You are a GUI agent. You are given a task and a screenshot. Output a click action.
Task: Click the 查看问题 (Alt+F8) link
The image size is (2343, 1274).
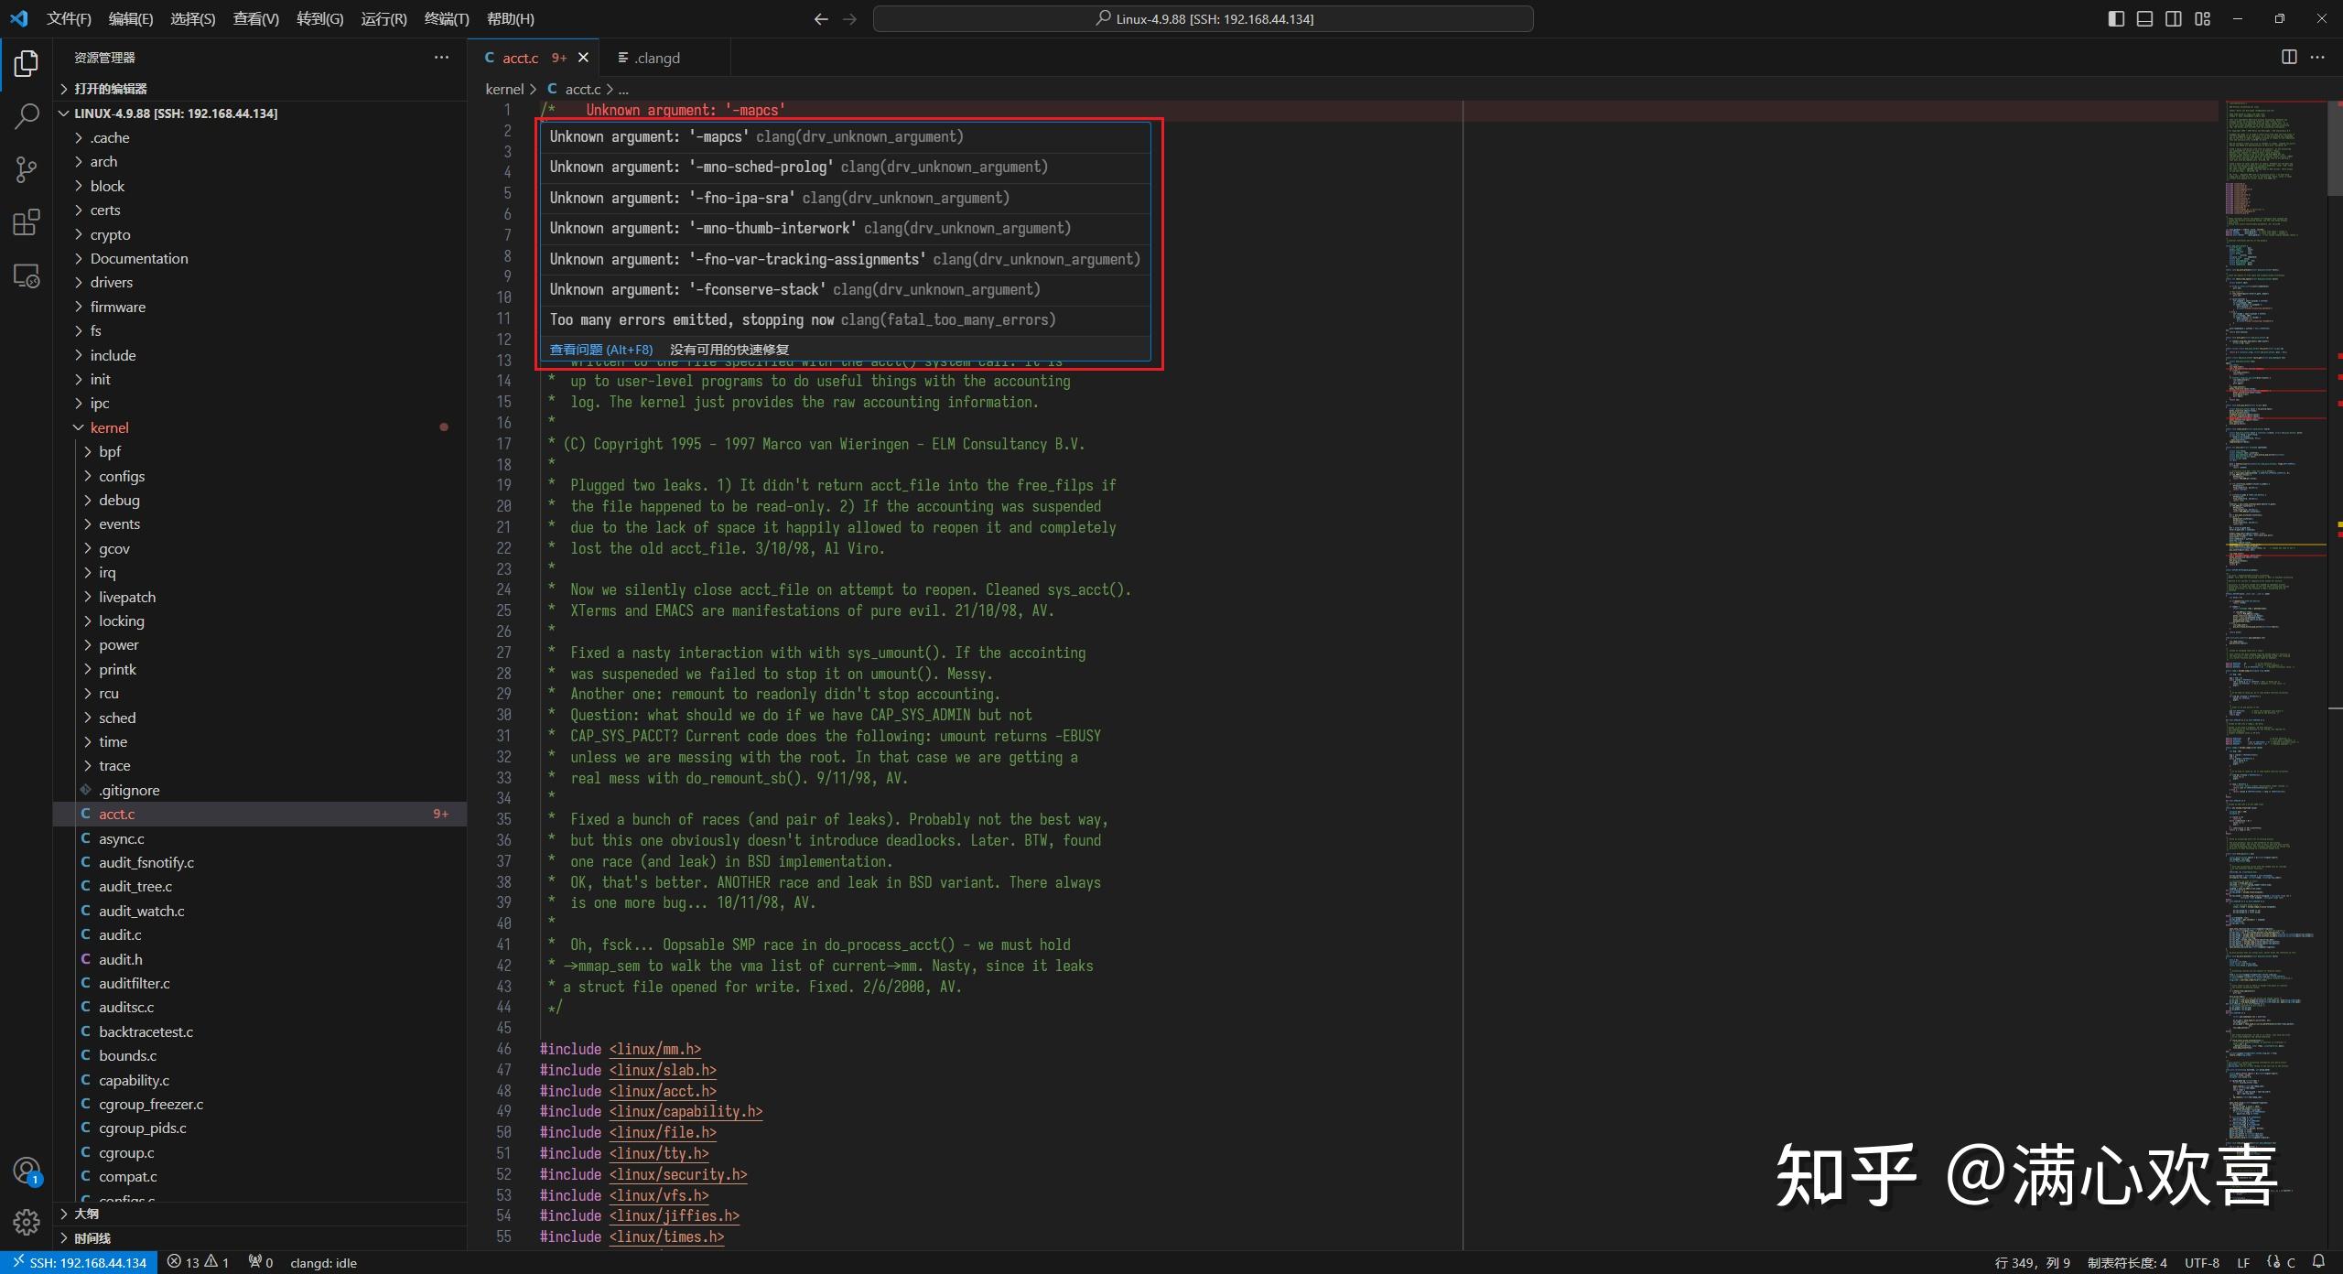tap(600, 349)
